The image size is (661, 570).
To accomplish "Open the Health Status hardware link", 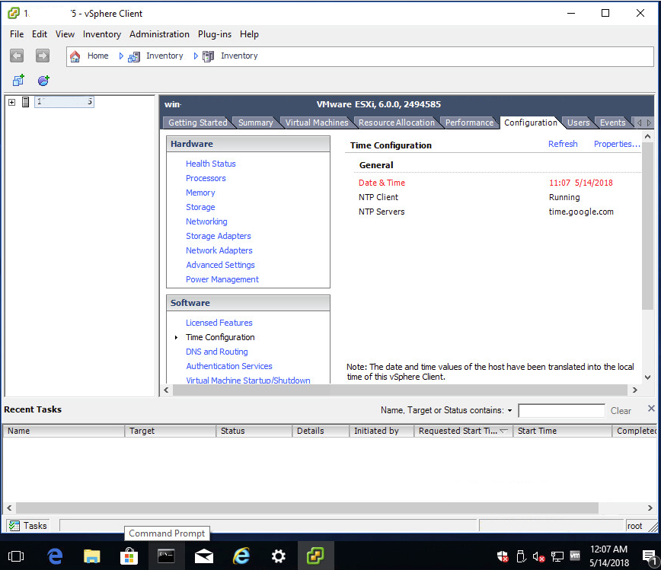I will pos(211,164).
